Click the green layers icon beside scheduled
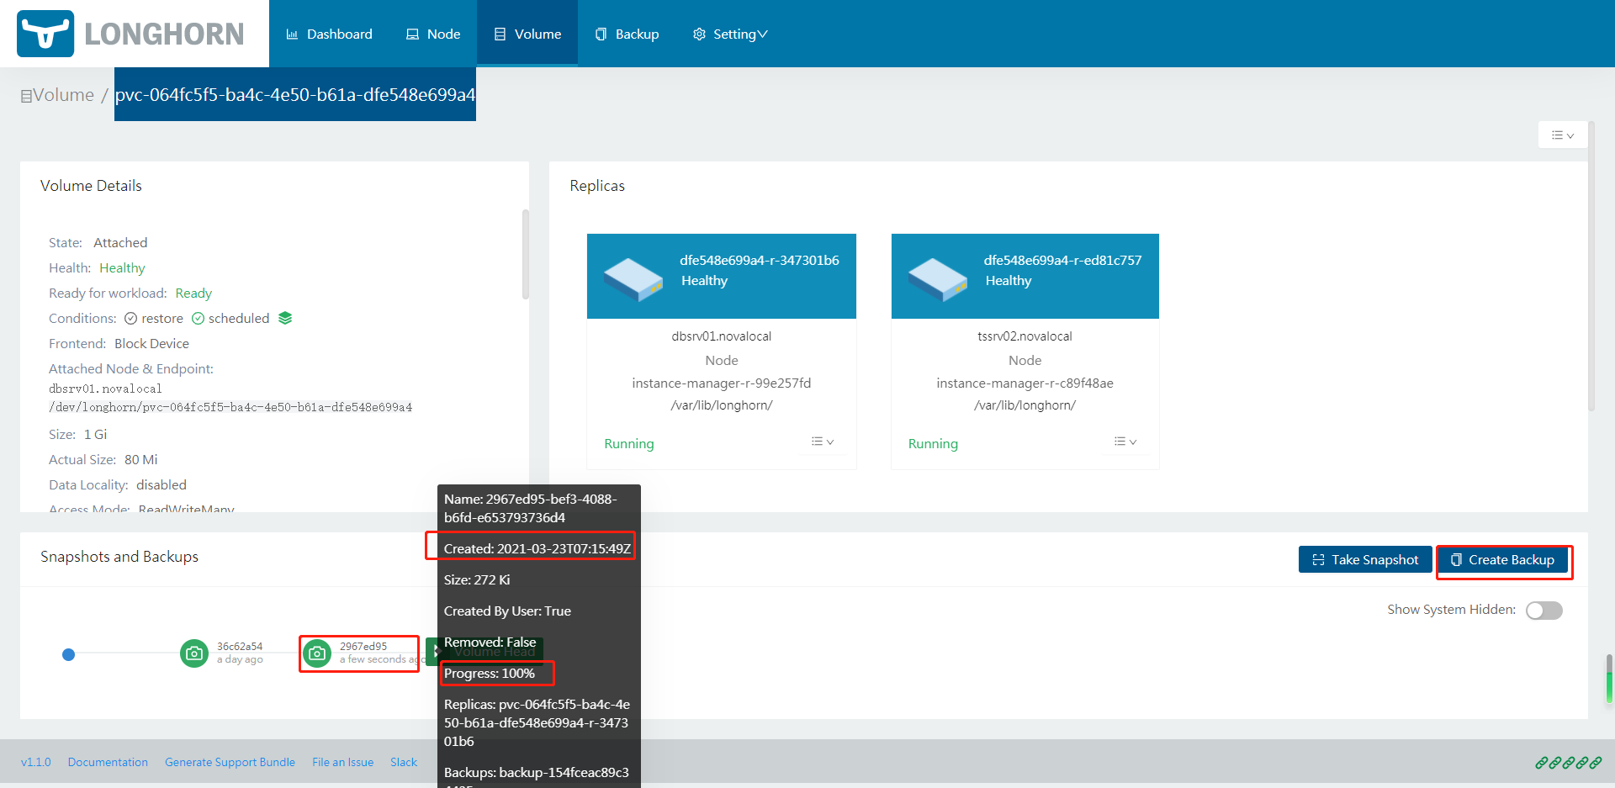This screenshot has width=1615, height=788. 285,318
